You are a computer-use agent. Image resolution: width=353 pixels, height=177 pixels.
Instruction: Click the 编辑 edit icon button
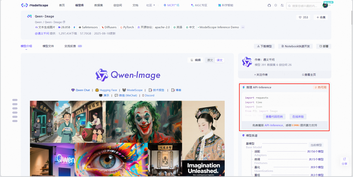point(196,60)
